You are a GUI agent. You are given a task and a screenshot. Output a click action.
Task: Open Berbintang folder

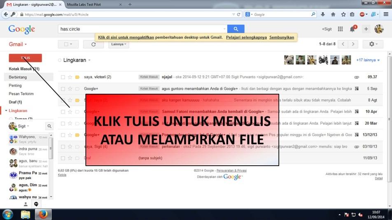pos(18,77)
